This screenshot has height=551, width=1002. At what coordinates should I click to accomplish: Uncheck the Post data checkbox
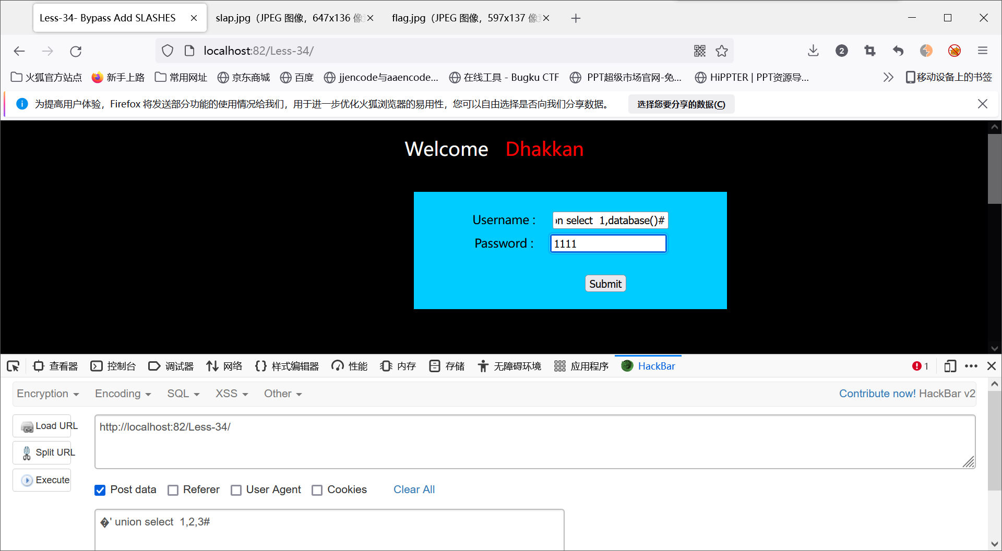(100, 490)
